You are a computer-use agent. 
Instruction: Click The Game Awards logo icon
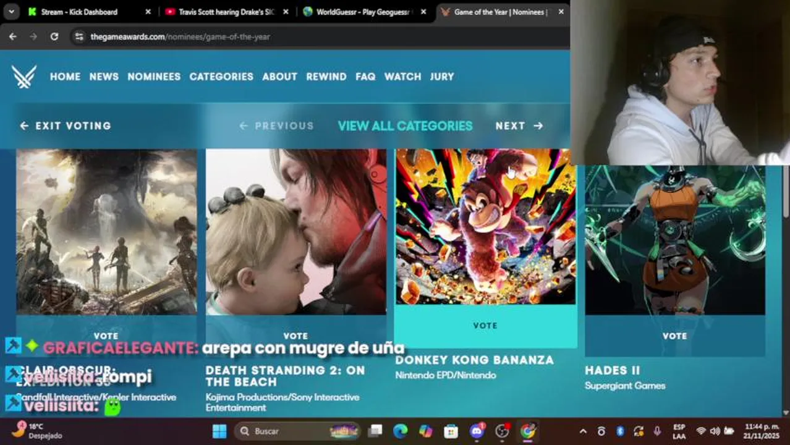click(24, 77)
